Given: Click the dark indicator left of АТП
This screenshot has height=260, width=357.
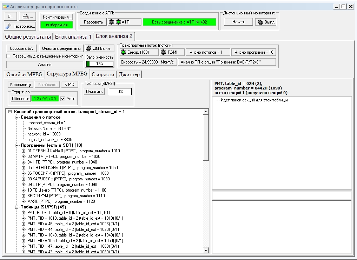Looking at the screenshot, I should point(111,22).
